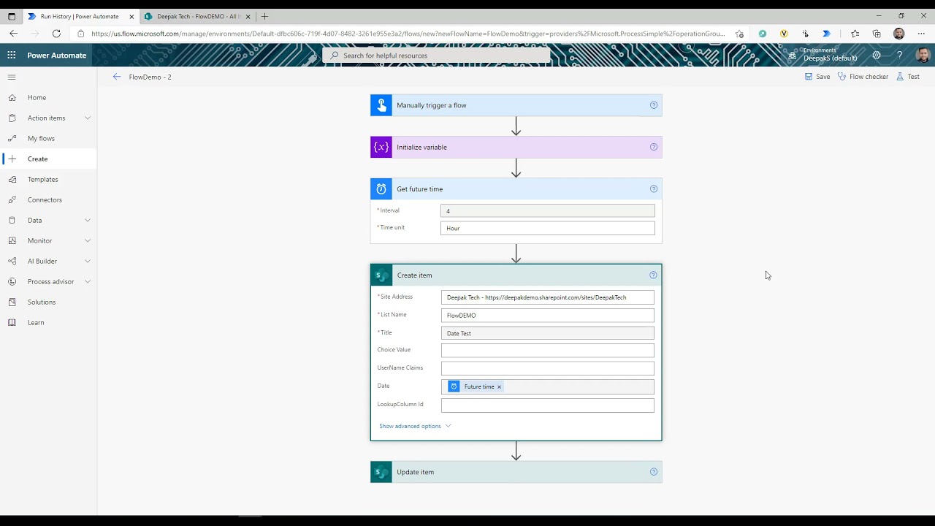Click the Choice Value field
The height and width of the screenshot is (526, 935).
547,351
